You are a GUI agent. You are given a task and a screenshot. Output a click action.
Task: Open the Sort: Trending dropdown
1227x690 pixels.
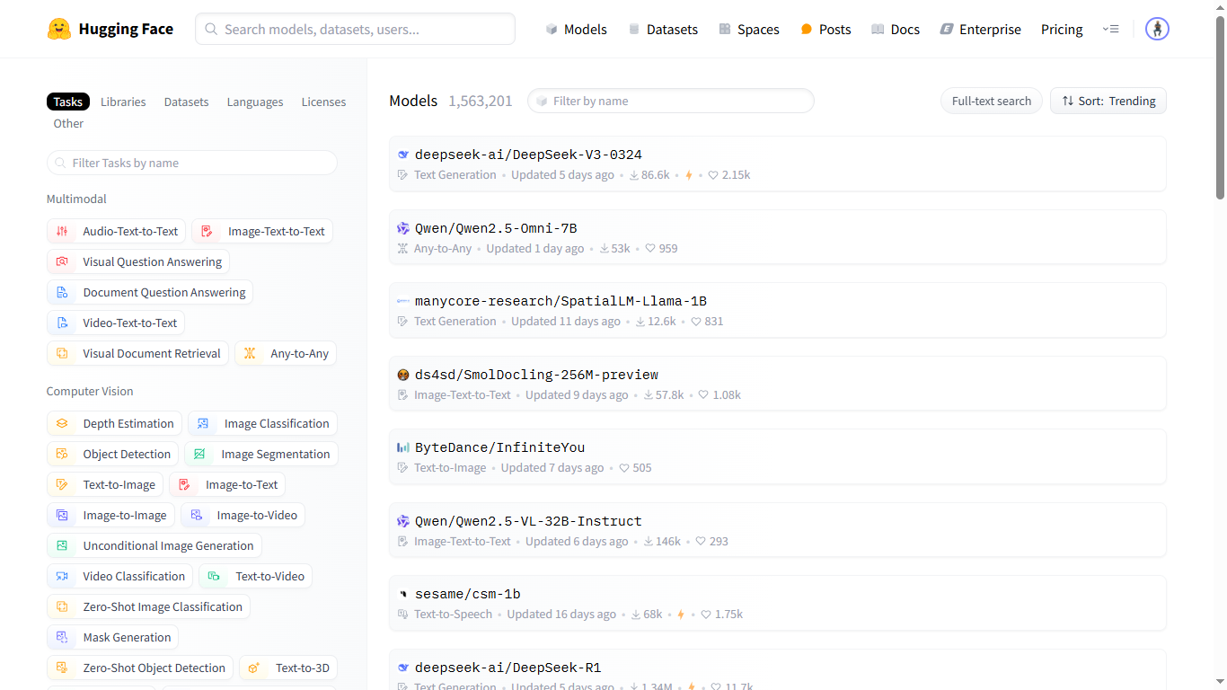pos(1108,101)
